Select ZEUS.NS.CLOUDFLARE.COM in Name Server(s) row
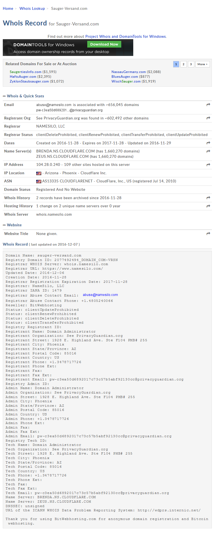Screen dimensions: 218x534 (62, 157)
